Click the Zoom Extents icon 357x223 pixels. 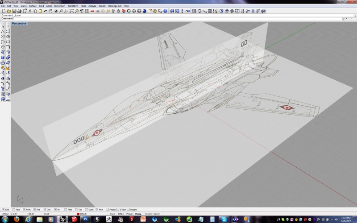coord(71,11)
